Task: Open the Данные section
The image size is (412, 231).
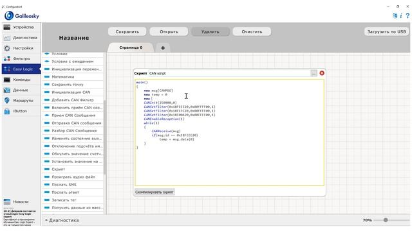Action: [x=21, y=90]
